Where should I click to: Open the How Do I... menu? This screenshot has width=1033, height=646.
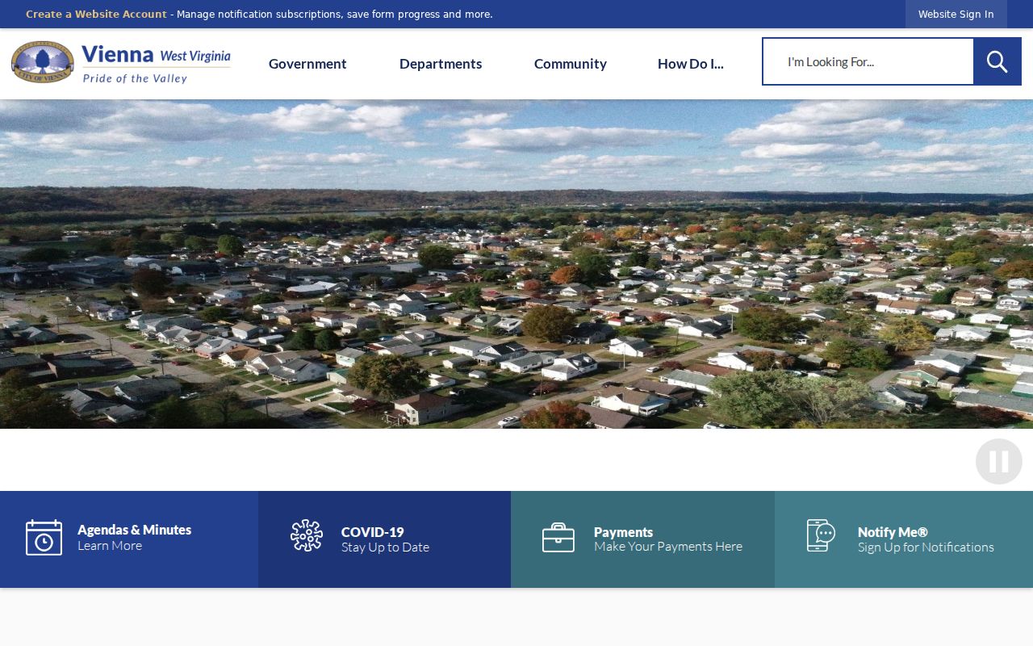pos(691,64)
